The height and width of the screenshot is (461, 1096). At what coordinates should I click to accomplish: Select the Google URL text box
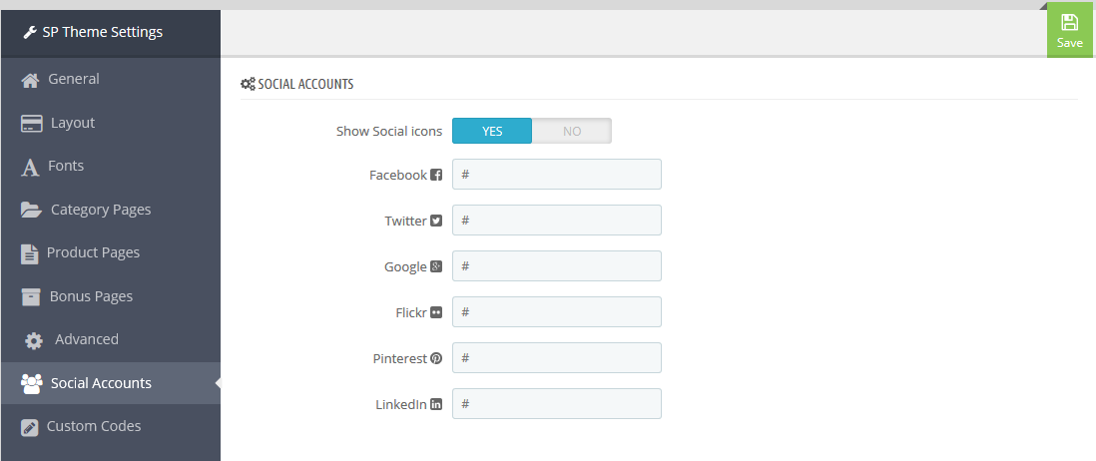556,266
